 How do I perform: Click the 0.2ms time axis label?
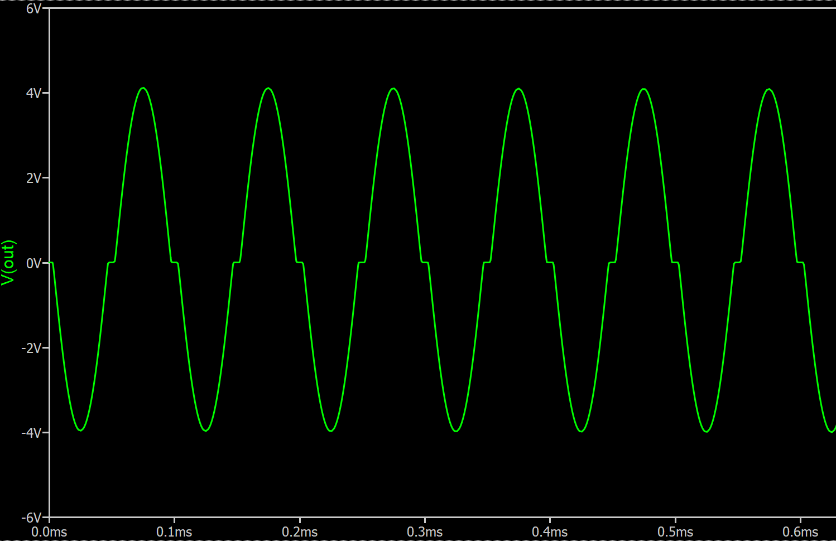(300, 532)
